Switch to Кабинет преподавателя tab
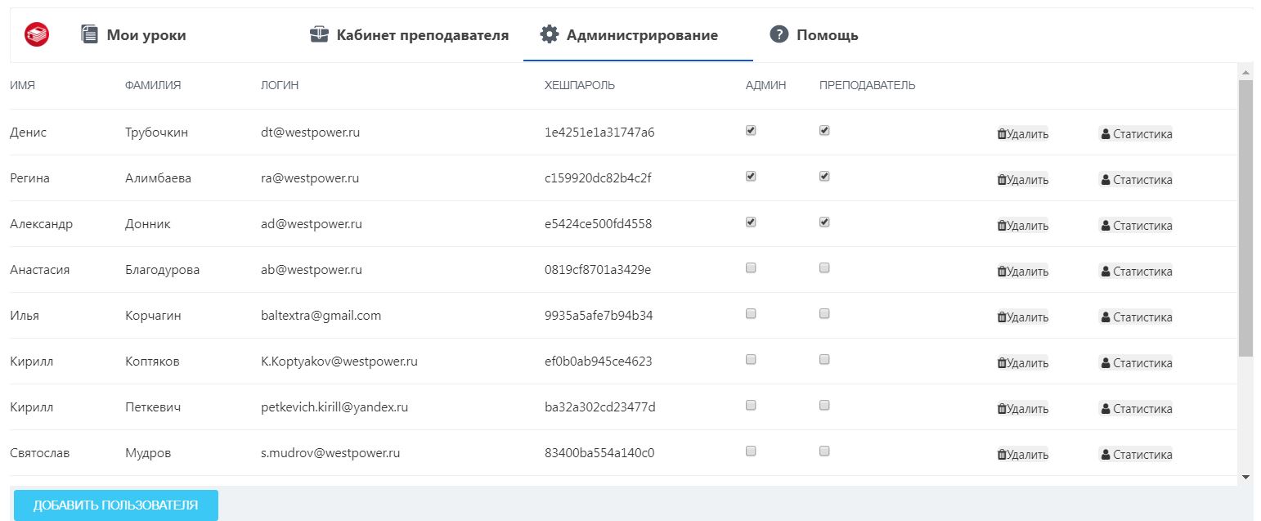 pos(410,35)
